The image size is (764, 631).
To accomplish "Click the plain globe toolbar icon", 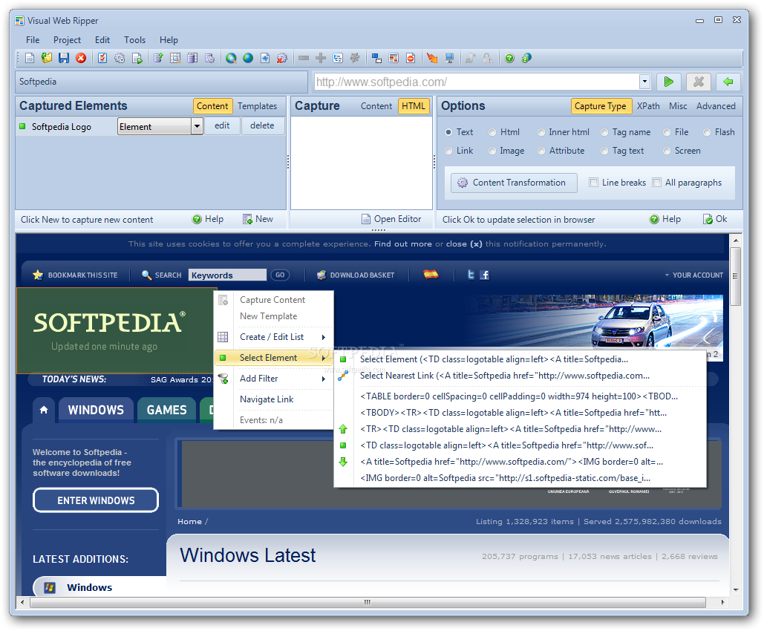I will tap(248, 58).
